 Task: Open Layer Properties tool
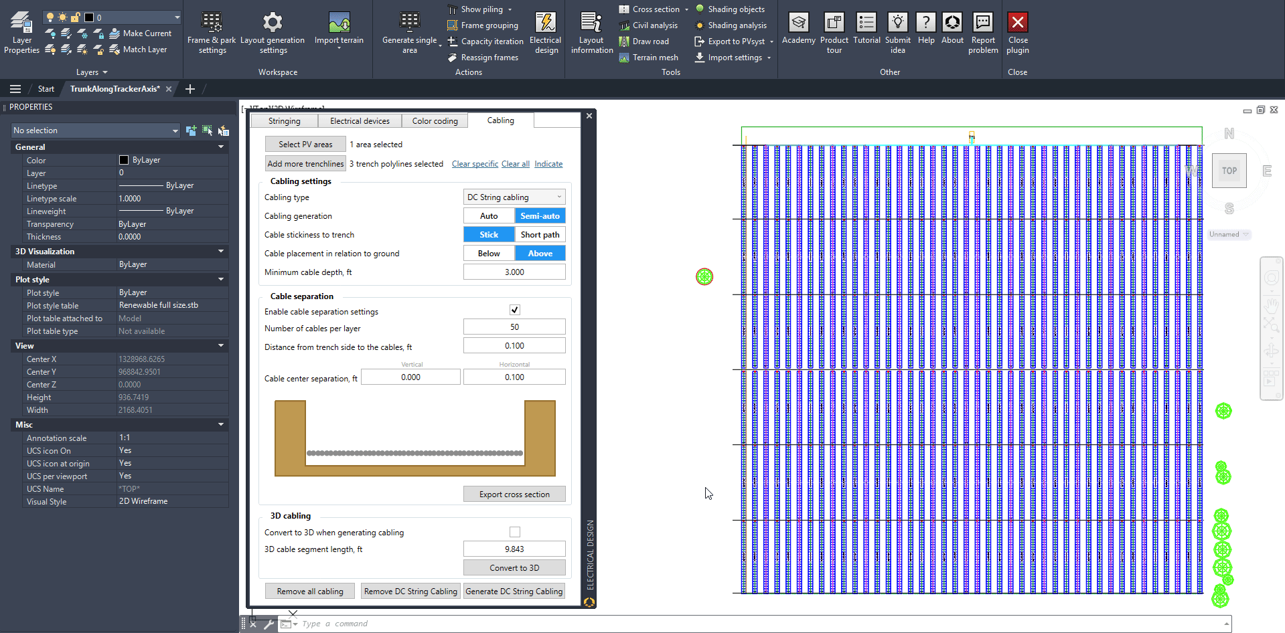point(21,32)
